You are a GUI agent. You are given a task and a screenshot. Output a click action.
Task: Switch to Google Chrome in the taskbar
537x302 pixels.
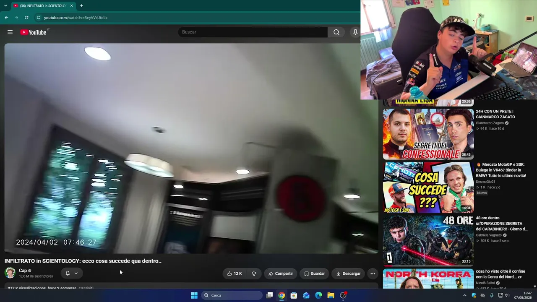[282, 295]
